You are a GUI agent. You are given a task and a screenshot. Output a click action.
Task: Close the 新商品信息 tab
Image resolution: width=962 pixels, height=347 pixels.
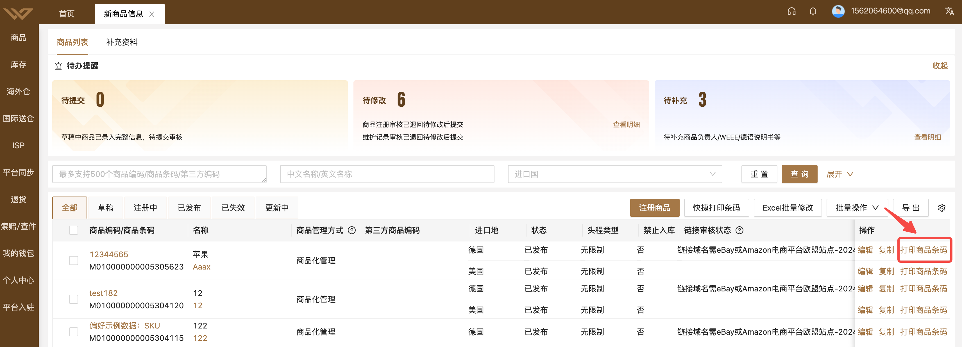152,14
